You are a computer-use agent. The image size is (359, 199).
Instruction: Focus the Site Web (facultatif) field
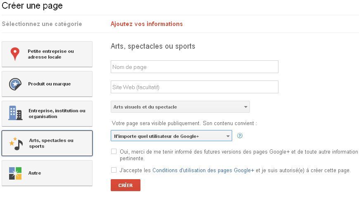pyautogui.click(x=195, y=87)
